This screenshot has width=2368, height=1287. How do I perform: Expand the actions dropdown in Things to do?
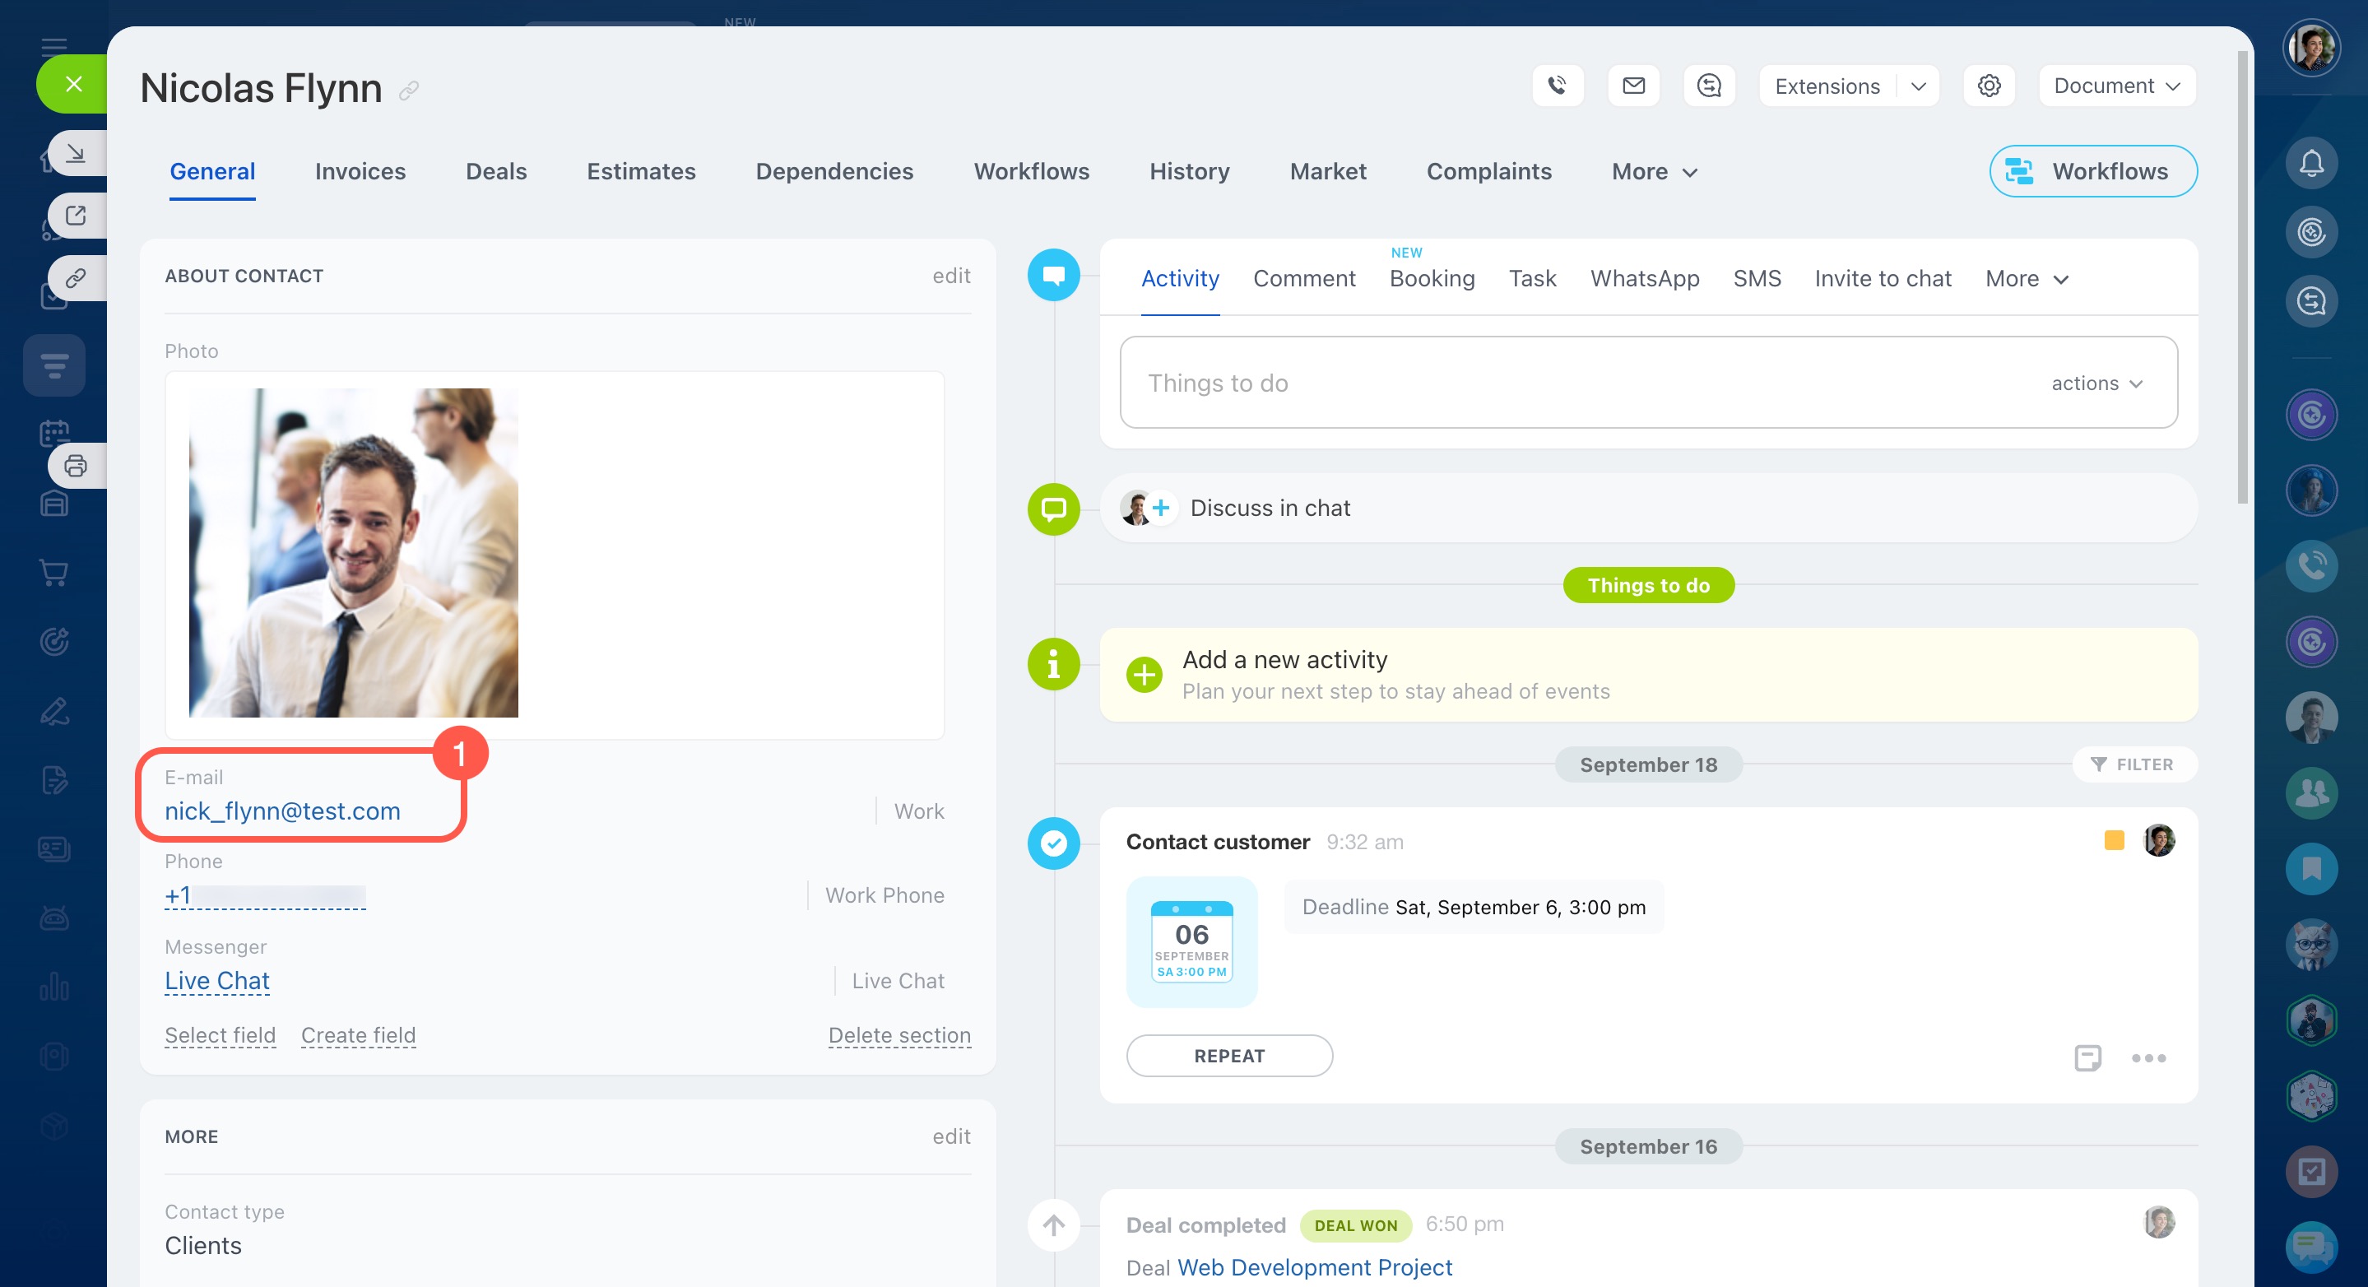(x=2096, y=383)
